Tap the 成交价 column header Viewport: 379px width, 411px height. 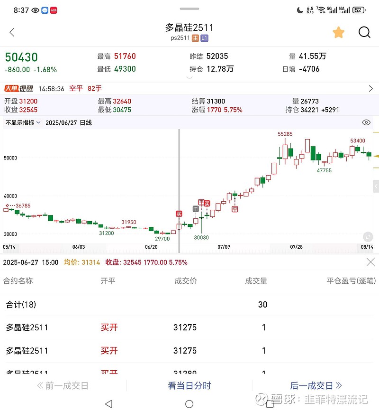pos(186,281)
